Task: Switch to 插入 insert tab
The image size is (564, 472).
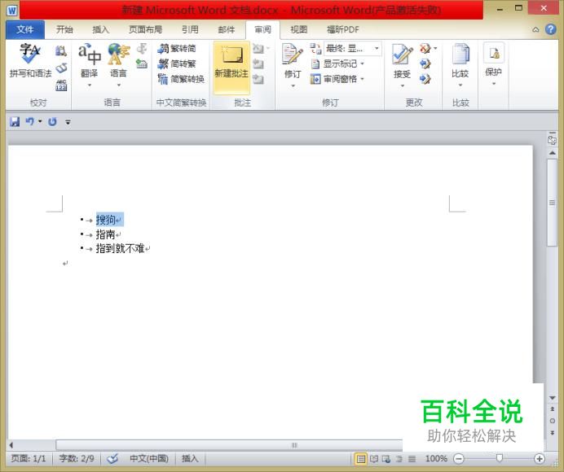Action: (x=101, y=29)
